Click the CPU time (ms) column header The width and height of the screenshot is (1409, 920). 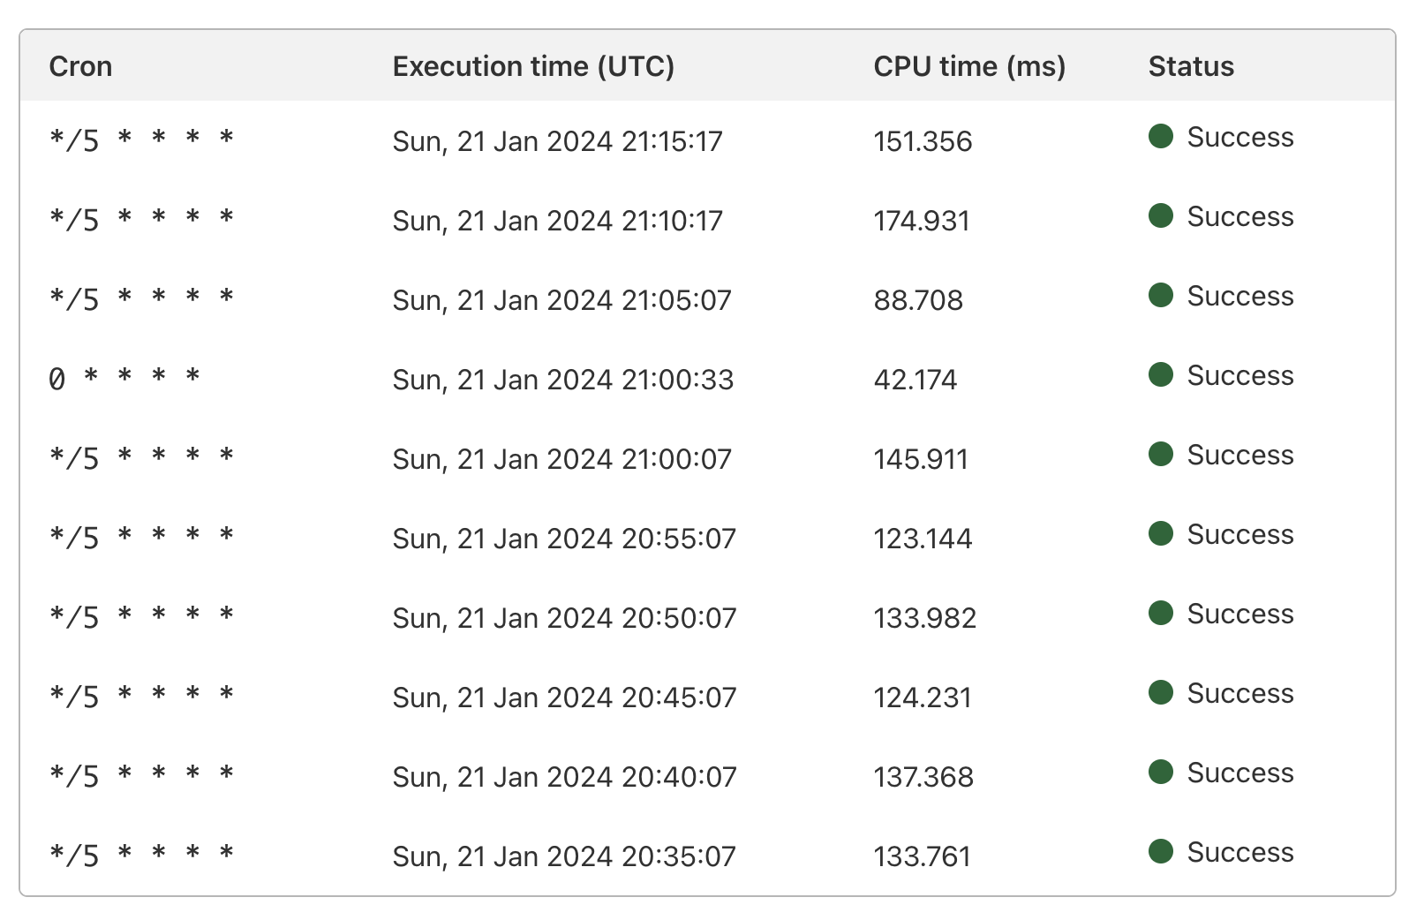coord(969,66)
